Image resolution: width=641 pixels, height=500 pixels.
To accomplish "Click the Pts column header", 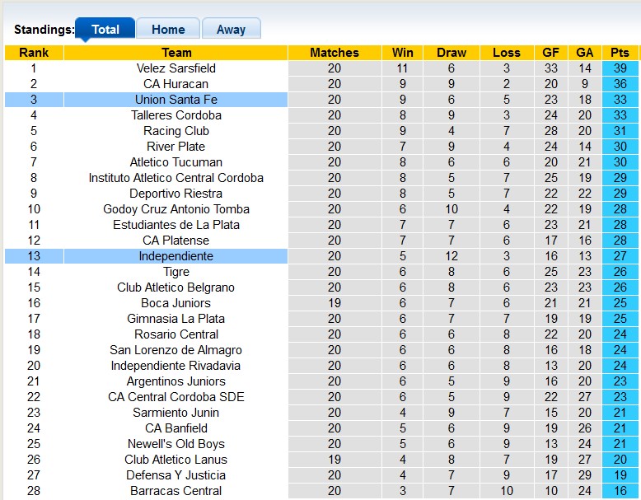I will click(620, 53).
